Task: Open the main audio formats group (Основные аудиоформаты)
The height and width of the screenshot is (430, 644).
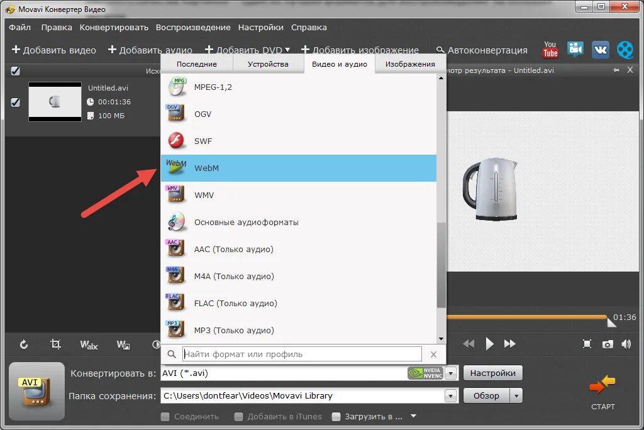Action: click(299, 222)
